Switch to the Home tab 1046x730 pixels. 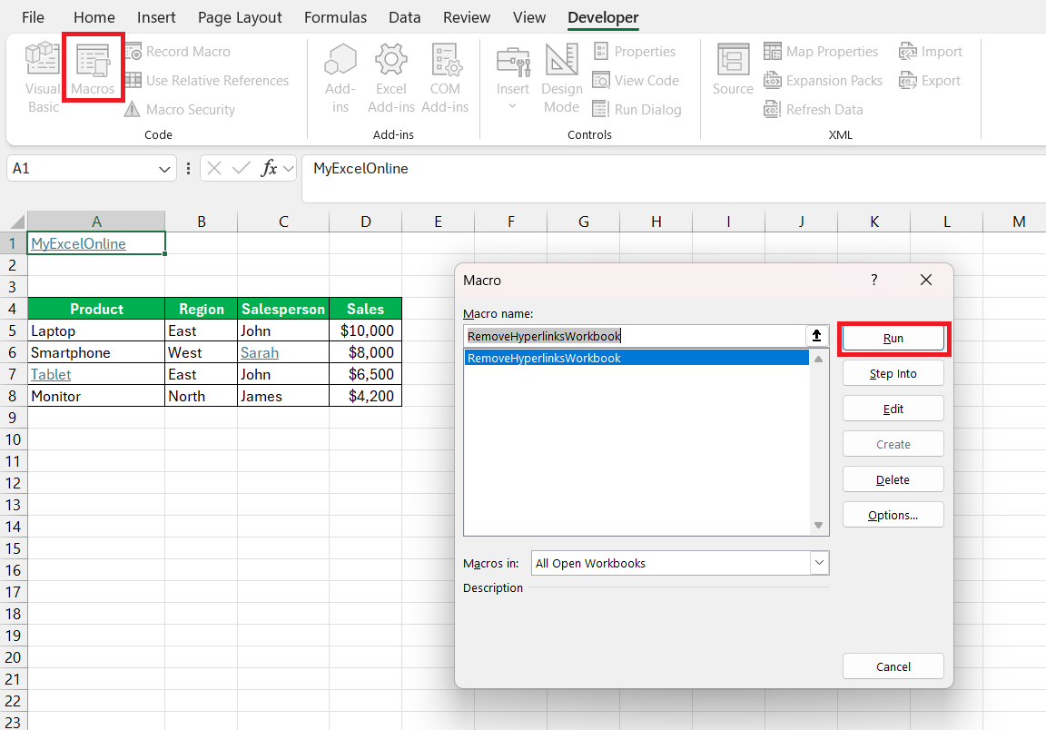coord(94,17)
